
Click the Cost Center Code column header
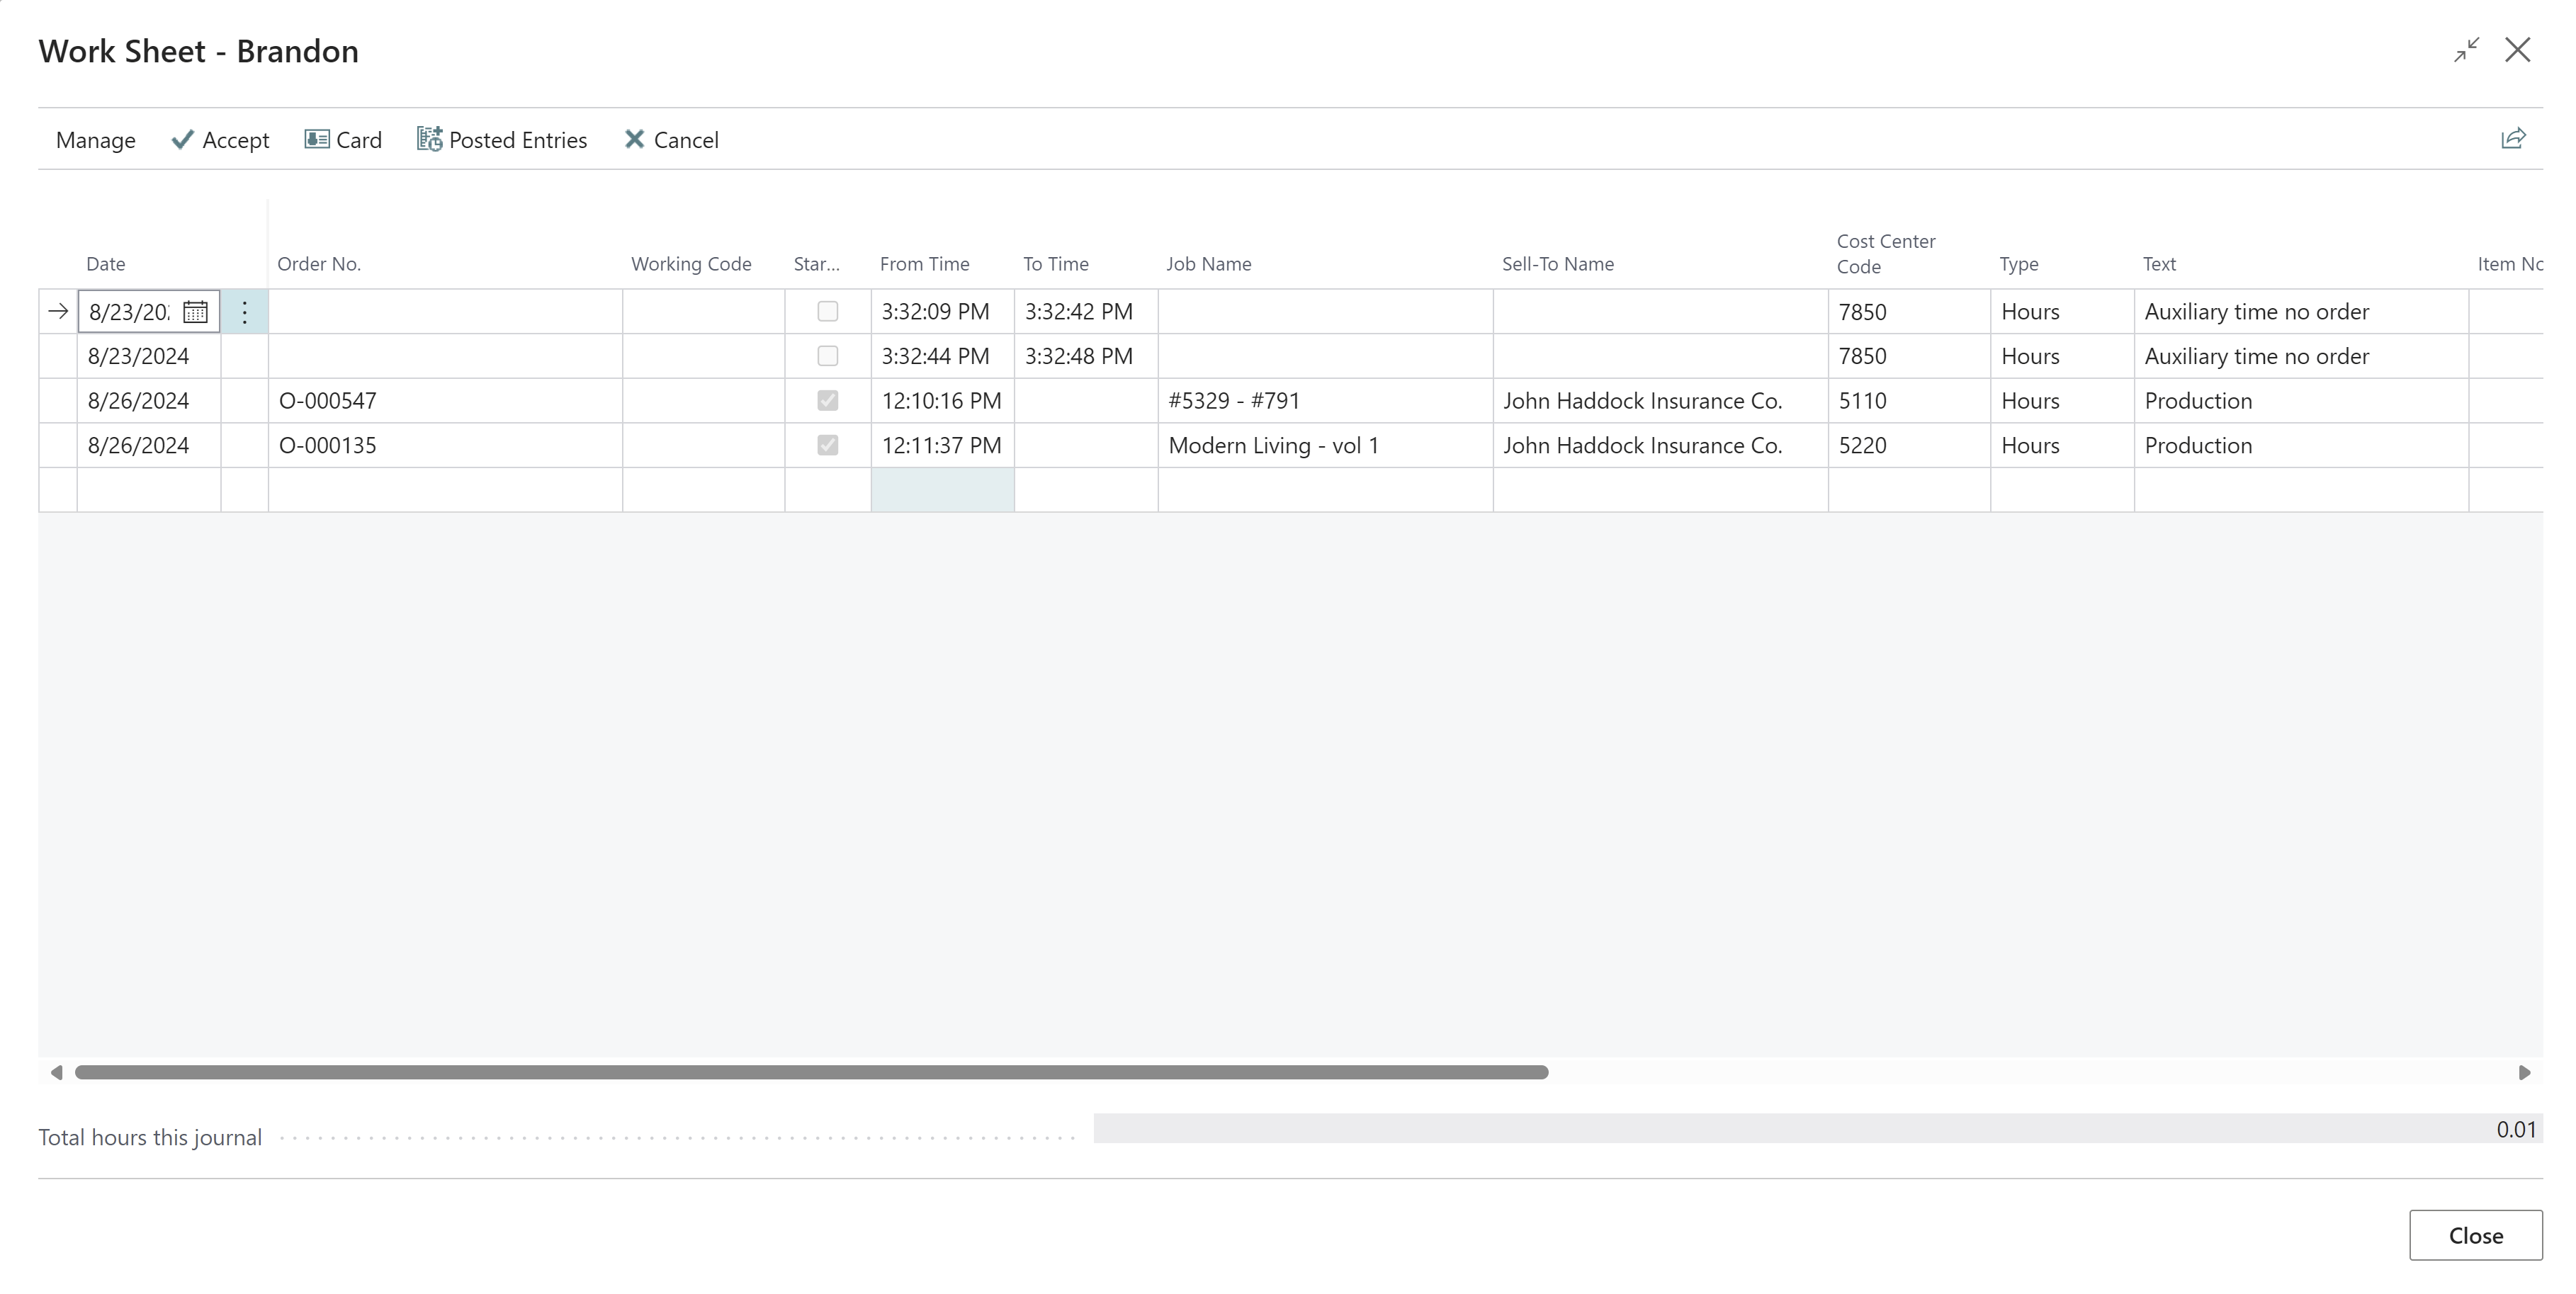click(x=1886, y=254)
